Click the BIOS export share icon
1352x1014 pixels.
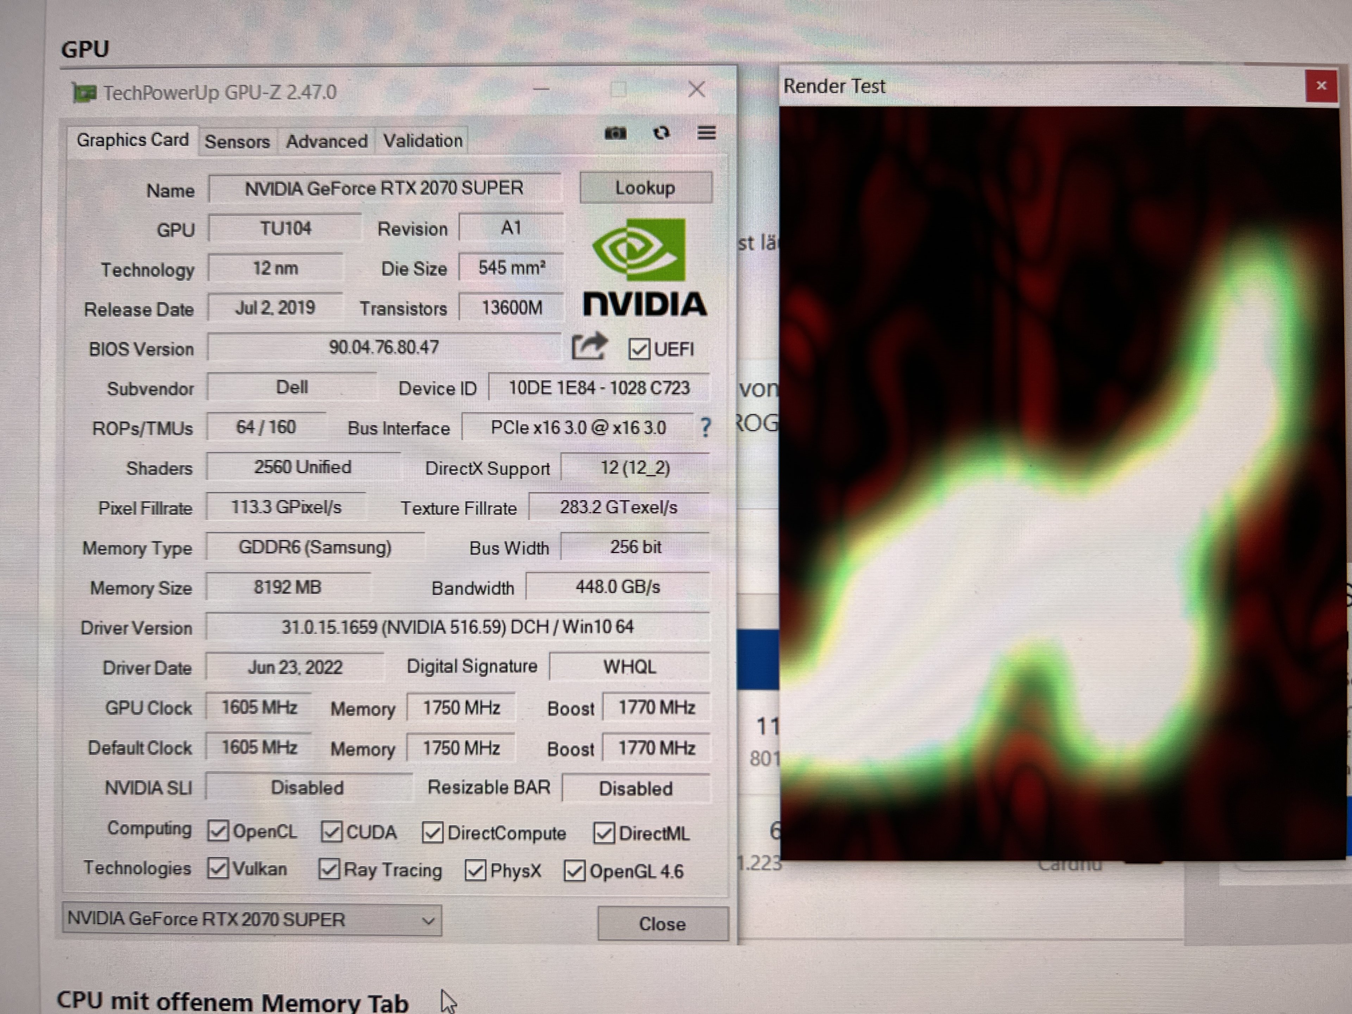pyautogui.click(x=589, y=347)
